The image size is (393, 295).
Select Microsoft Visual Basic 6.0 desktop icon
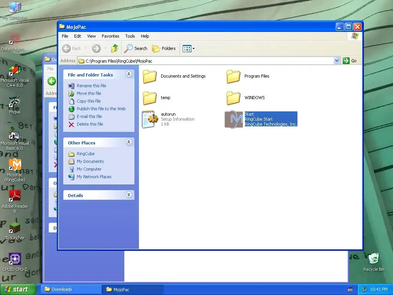[15, 134]
